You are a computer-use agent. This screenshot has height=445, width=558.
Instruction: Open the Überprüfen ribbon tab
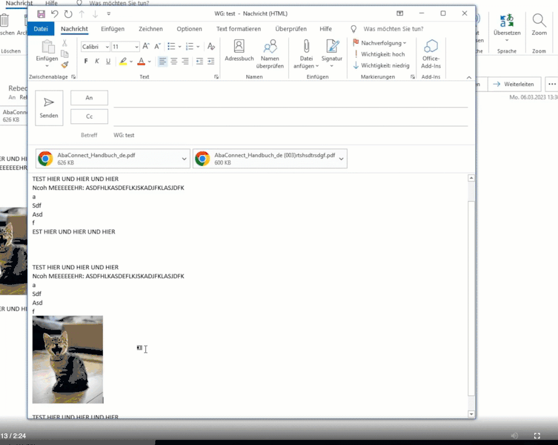point(291,29)
